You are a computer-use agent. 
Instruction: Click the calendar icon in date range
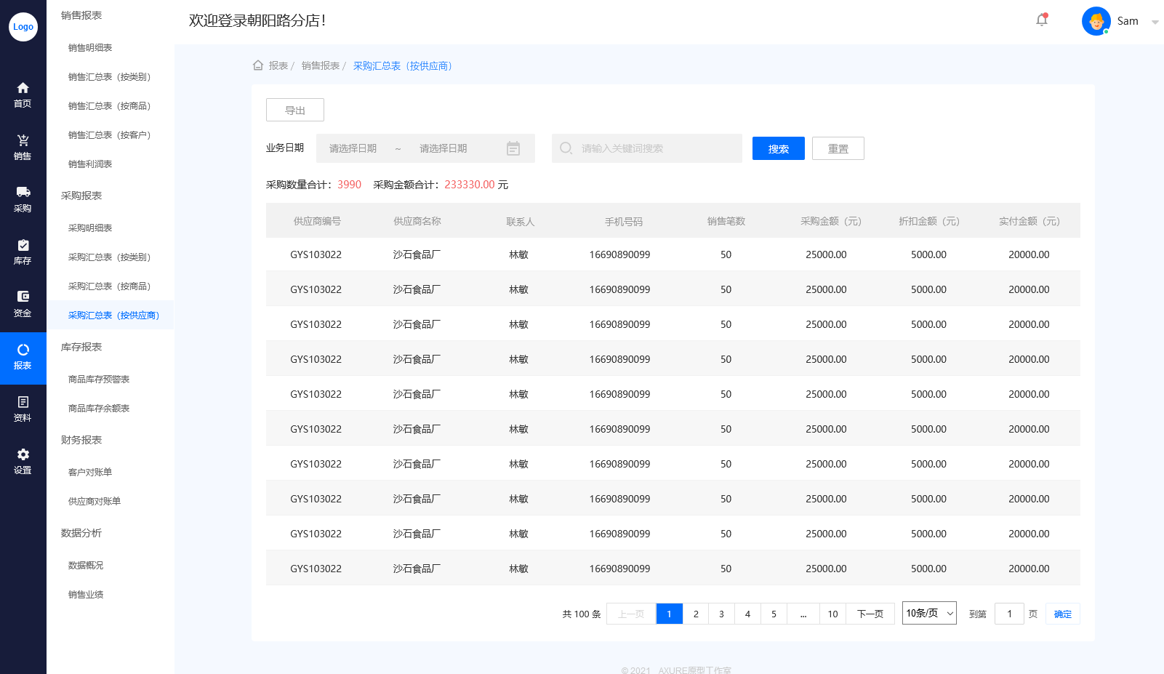513,148
